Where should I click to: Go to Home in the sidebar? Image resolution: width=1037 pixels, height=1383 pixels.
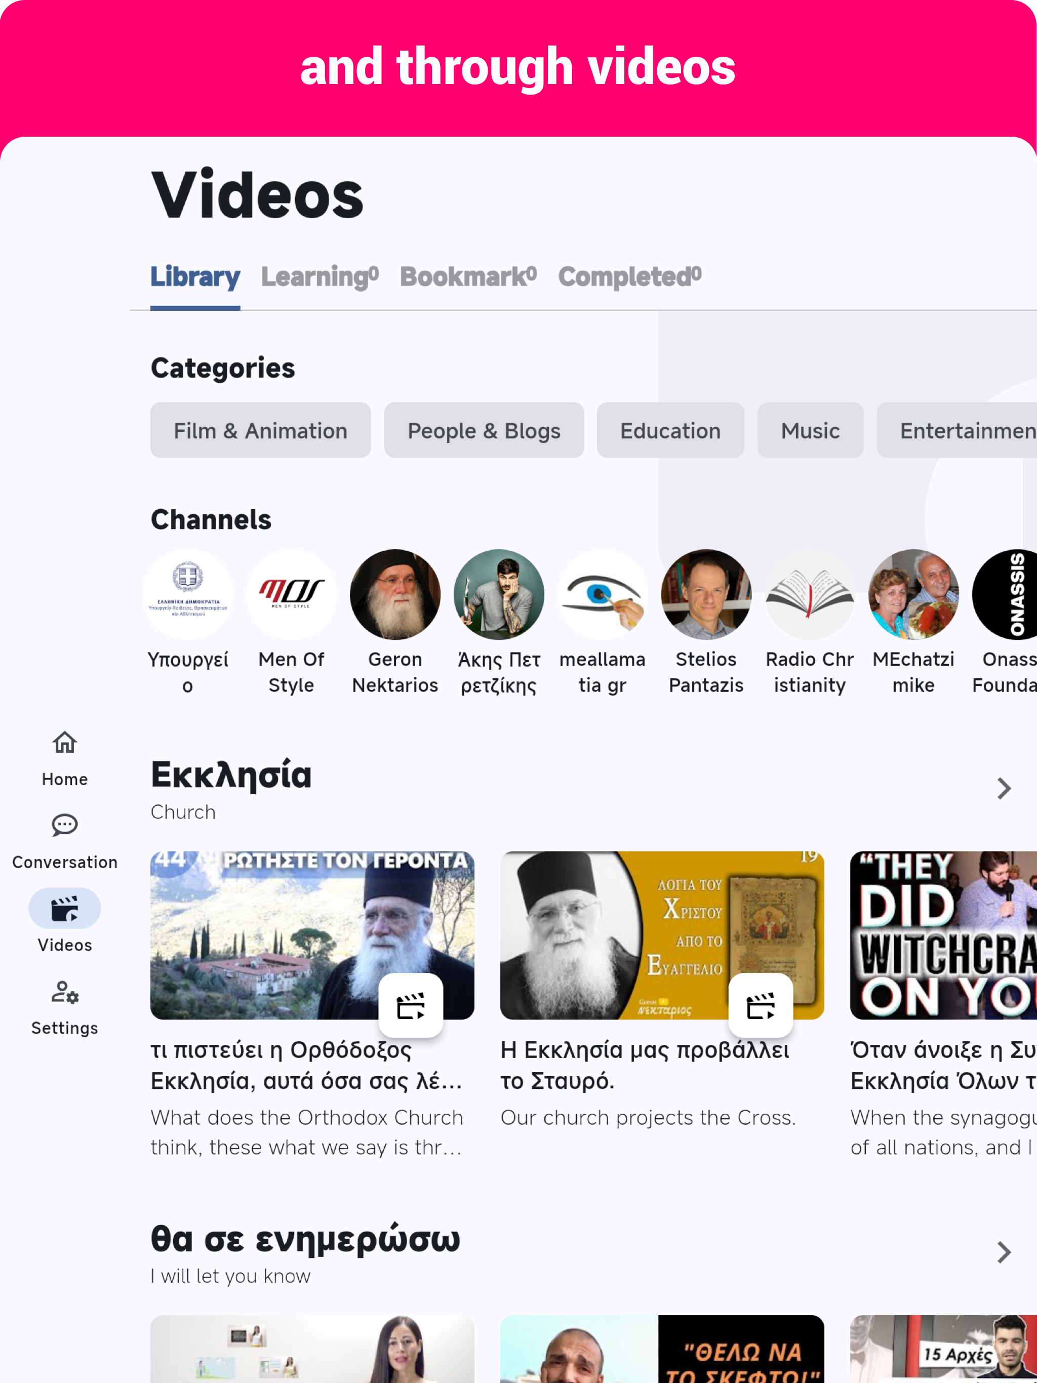coord(64,758)
